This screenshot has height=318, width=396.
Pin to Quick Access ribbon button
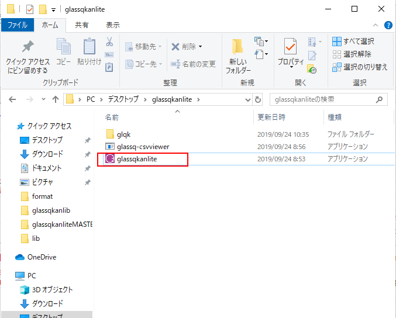click(x=27, y=57)
